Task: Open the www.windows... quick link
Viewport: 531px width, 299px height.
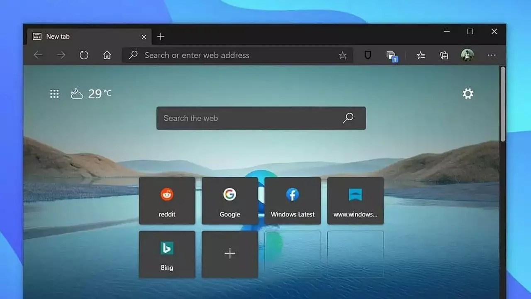Action: pyautogui.click(x=356, y=201)
